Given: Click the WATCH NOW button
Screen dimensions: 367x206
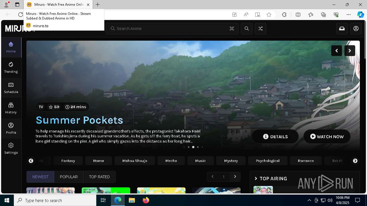Looking at the screenshot, I should pos(327,136).
